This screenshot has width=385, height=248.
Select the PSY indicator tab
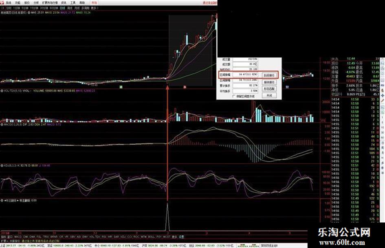159,237
